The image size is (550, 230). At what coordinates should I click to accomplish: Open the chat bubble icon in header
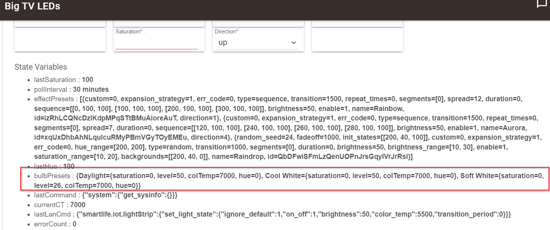(542, 4)
